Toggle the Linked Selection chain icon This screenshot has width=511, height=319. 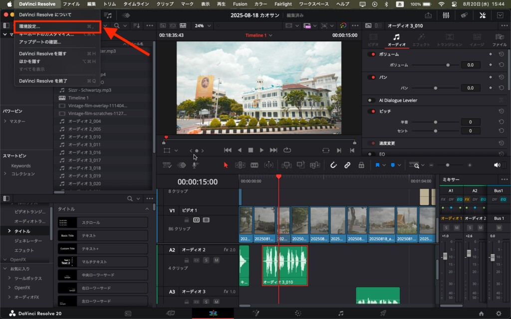(347, 165)
